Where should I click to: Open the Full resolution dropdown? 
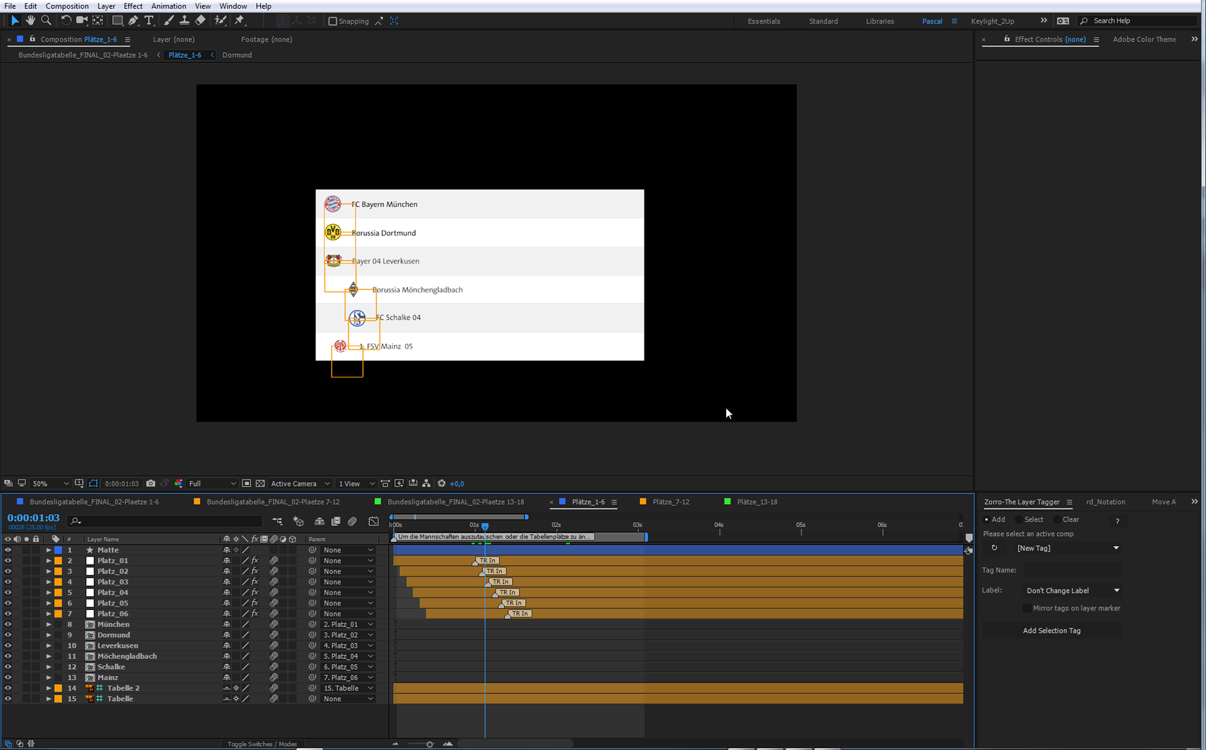pos(212,483)
